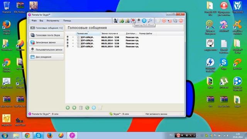Sort by the Размер файла column header
This screenshot has width=247, height=139.
point(147,34)
